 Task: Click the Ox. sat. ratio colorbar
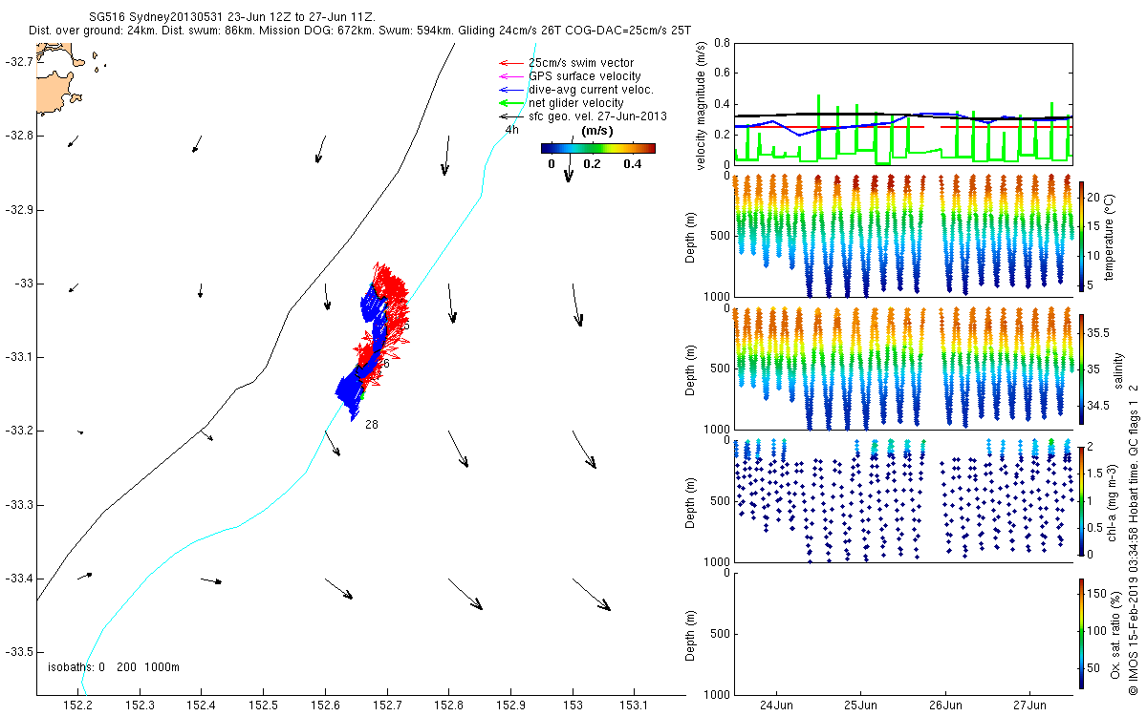pyautogui.click(x=1081, y=633)
